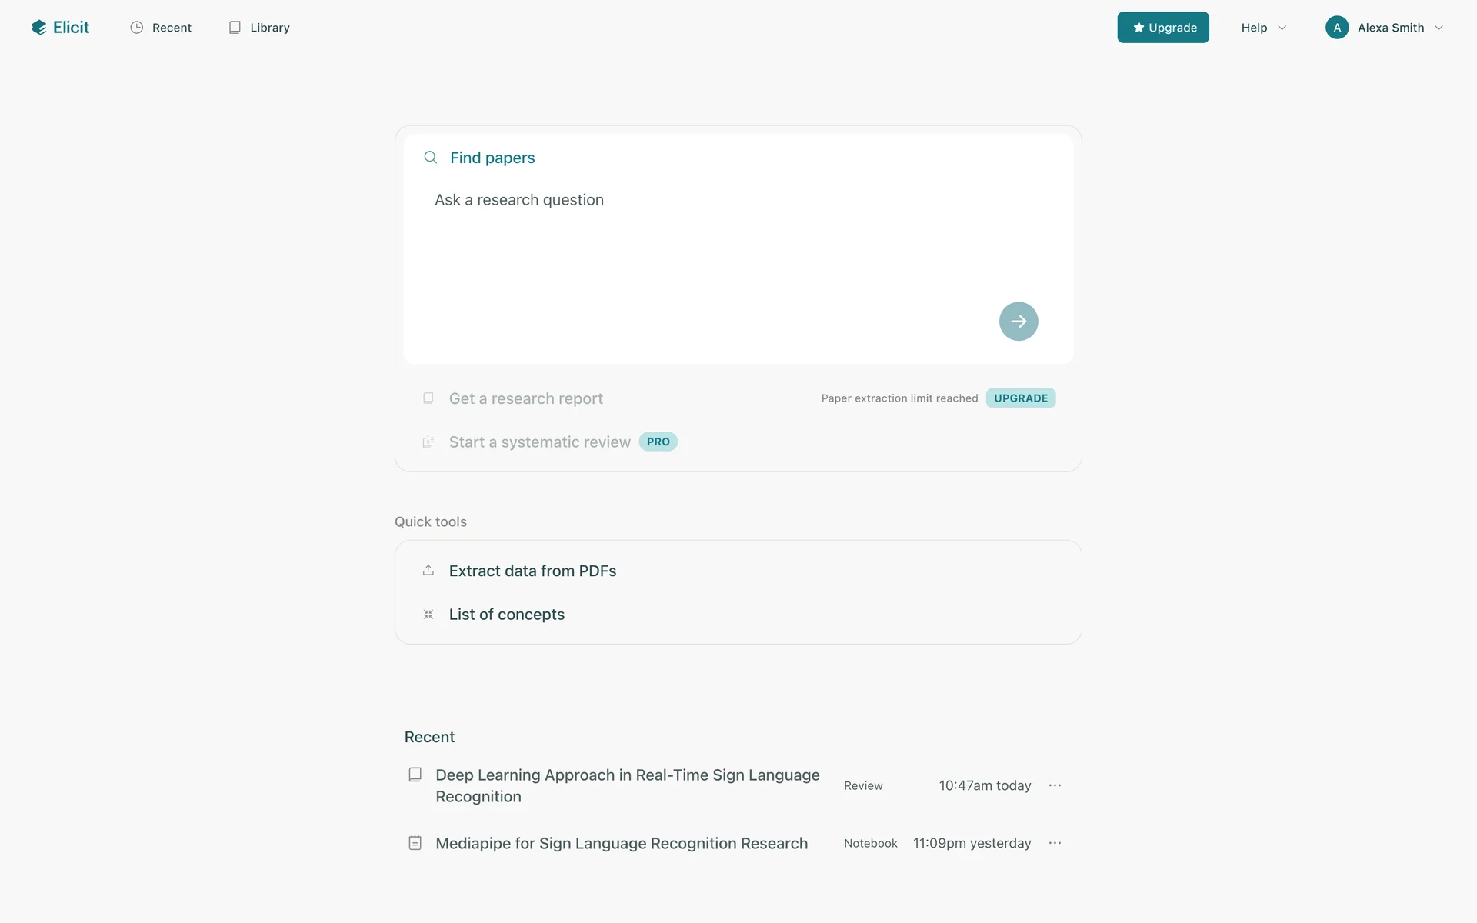The image size is (1477, 923).
Task: Click the book icon beside Library
Action: pos(235,28)
